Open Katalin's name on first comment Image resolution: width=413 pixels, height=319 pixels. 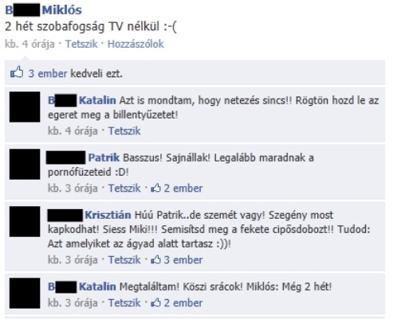pyautogui.click(x=82, y=100)
